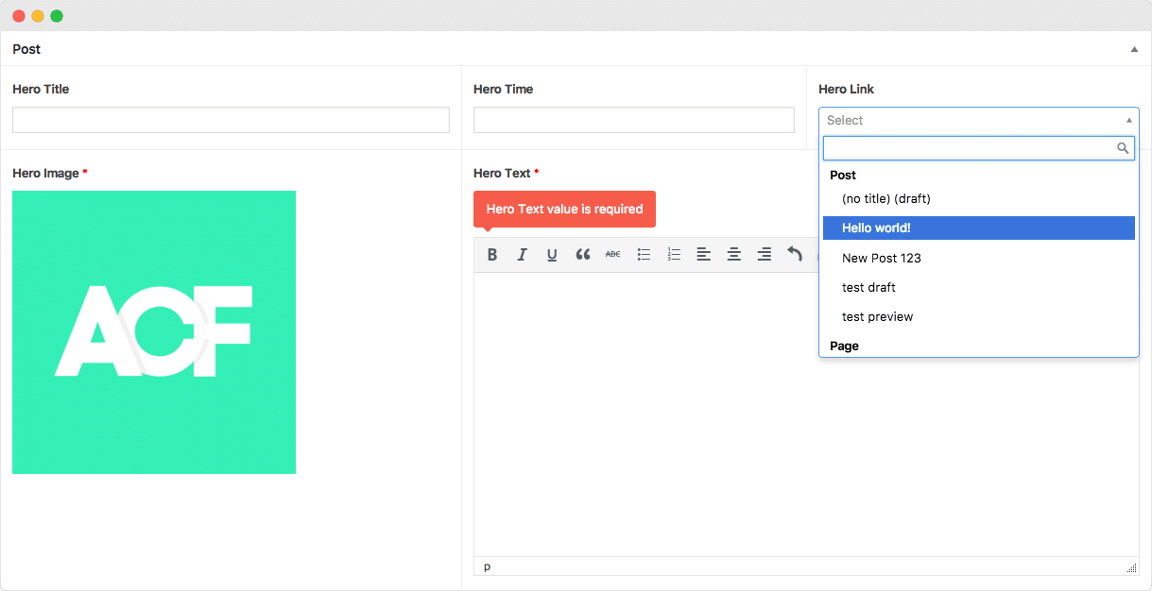Click the ACF hero image thumbnail
Screen dimensions: 1152x591
(154, 332)
